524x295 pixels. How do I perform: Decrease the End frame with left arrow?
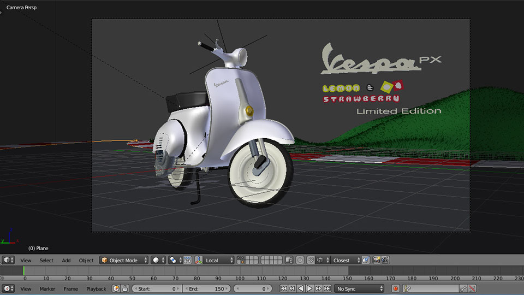pos(186,288)
